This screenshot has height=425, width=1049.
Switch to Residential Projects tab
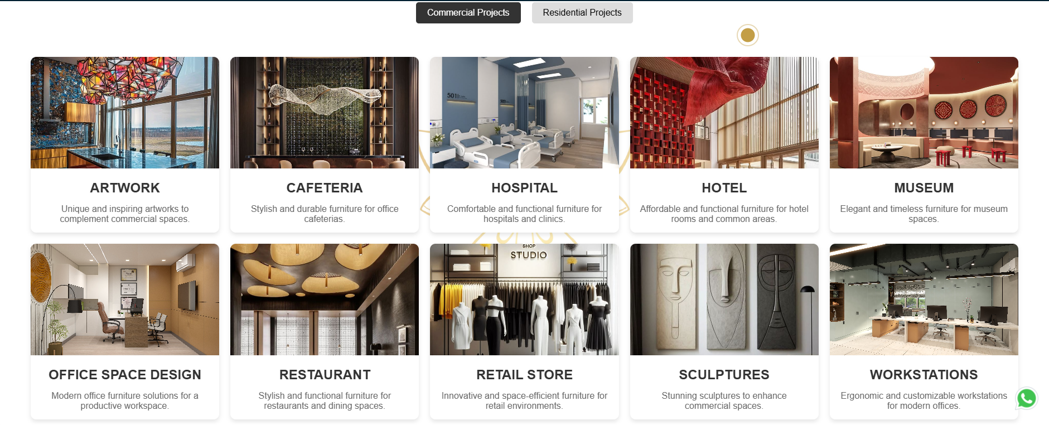(582, 13)
